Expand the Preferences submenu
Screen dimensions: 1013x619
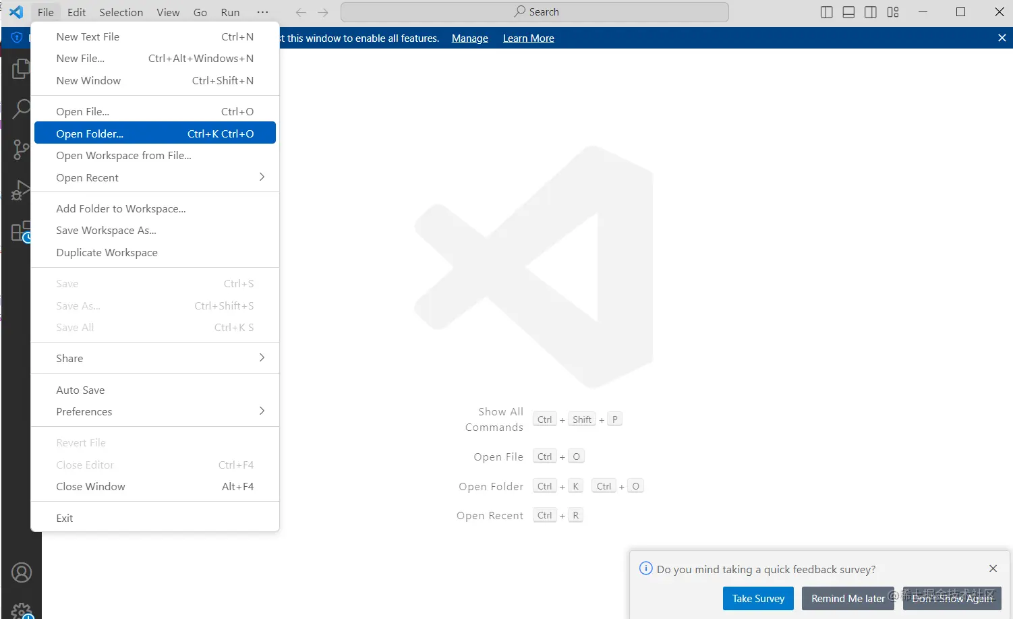(x=155, y=411)
